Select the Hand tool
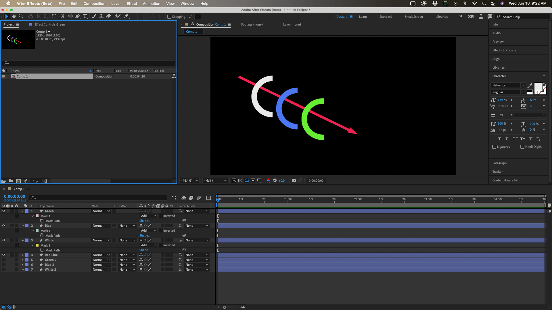Image resolution: width=552 pixels, height=310 pixels. (14, 16)
